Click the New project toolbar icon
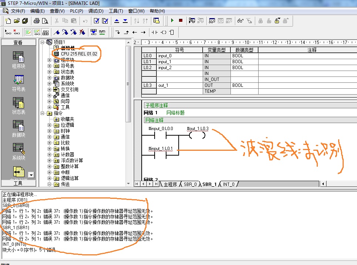Screen dimensions: 357x265 pos(8,21)
